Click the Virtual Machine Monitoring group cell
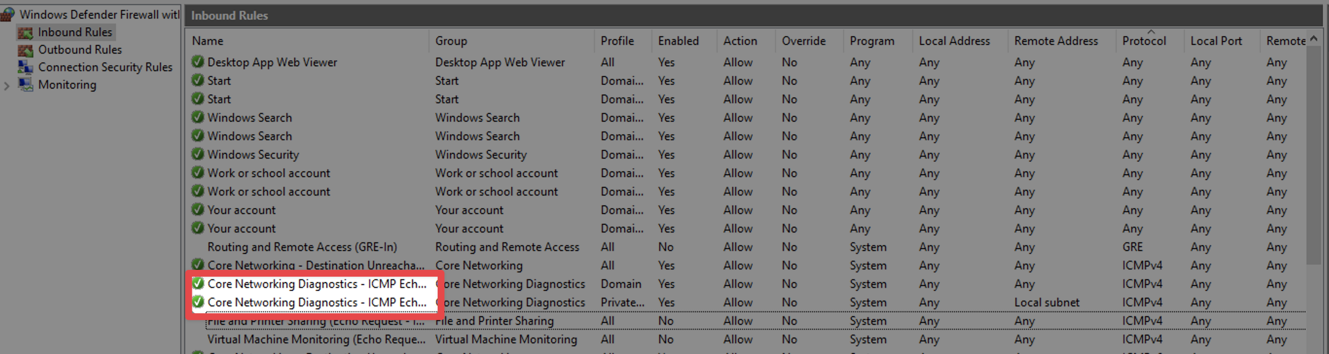This screenshot has width=1329, height=354. (x=506, y=339)
